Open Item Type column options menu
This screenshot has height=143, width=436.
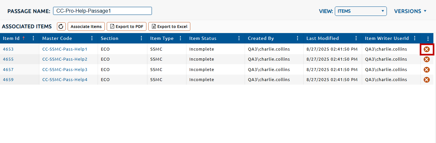180,38
